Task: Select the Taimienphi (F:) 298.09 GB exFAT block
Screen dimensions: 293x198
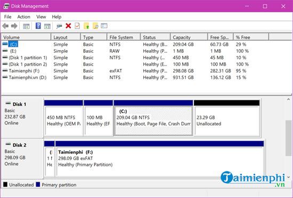Action: [160, 159]
